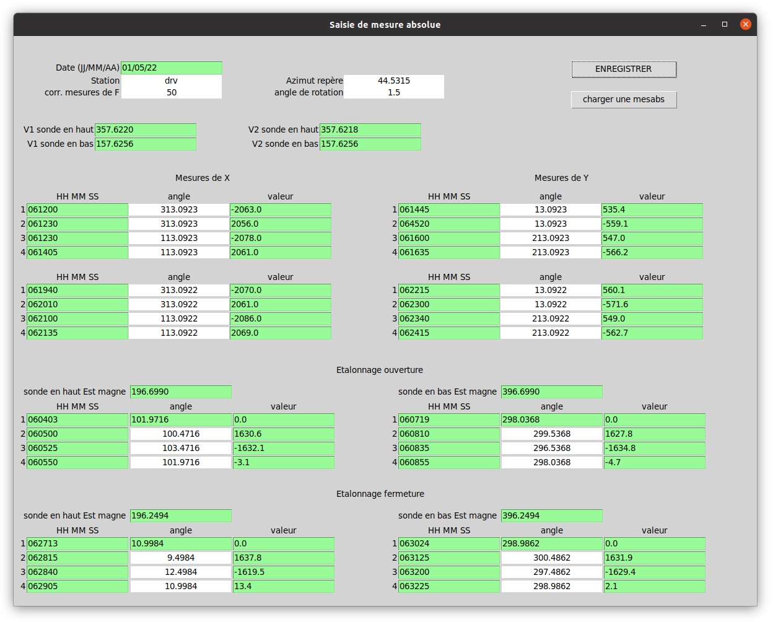Maximize the Saisie de mesure absolue window

point(724,25)
